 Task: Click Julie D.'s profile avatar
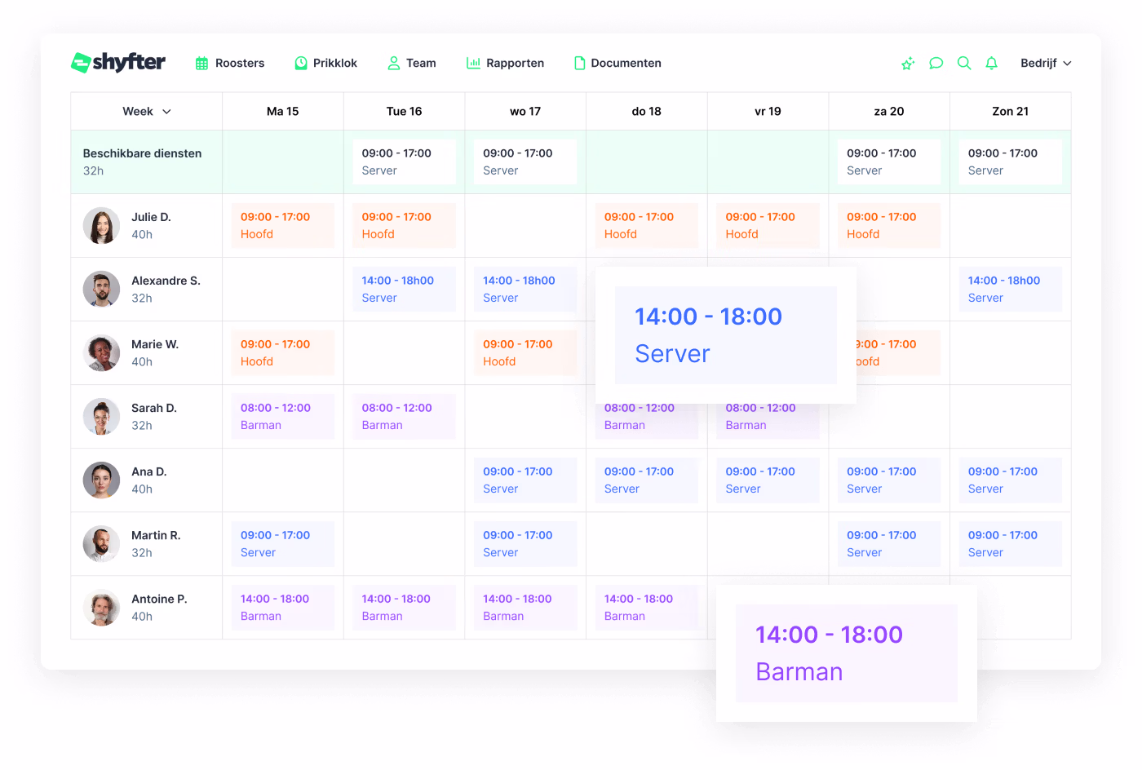(101, 225)
